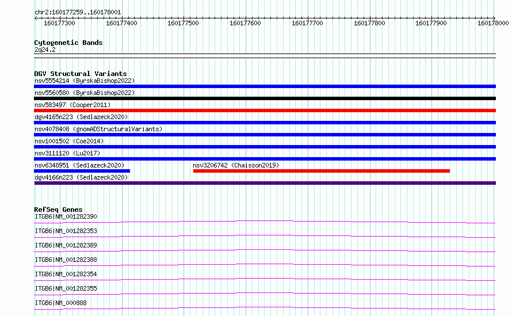The height and width of the screenshot is (316, 512).
Task: Click the black bar under nsv5560580
Action: 265,98
